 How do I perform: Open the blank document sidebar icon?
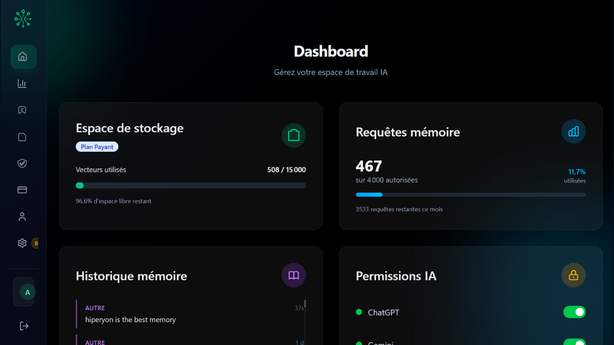point(22,137)
